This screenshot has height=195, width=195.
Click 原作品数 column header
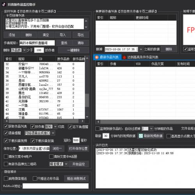point(63,59)
